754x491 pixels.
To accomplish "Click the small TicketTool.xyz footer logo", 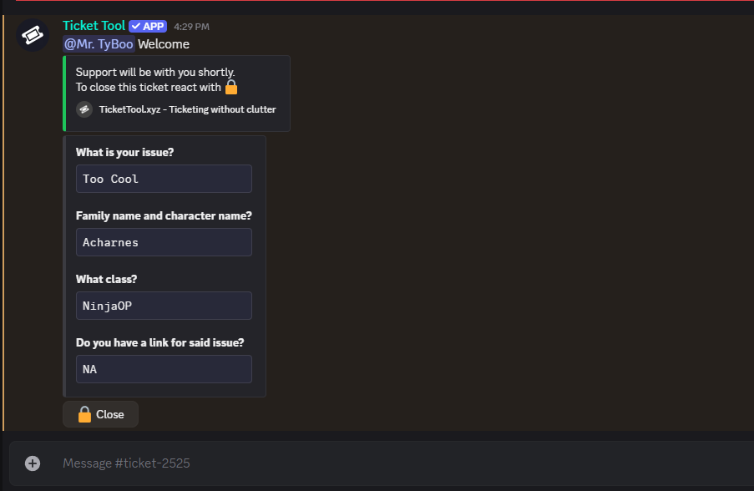I will [84, 109].
